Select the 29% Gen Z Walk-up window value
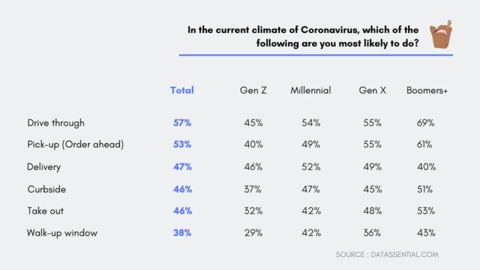The height and width of the screenshot is (270, 480). point(253,232)
